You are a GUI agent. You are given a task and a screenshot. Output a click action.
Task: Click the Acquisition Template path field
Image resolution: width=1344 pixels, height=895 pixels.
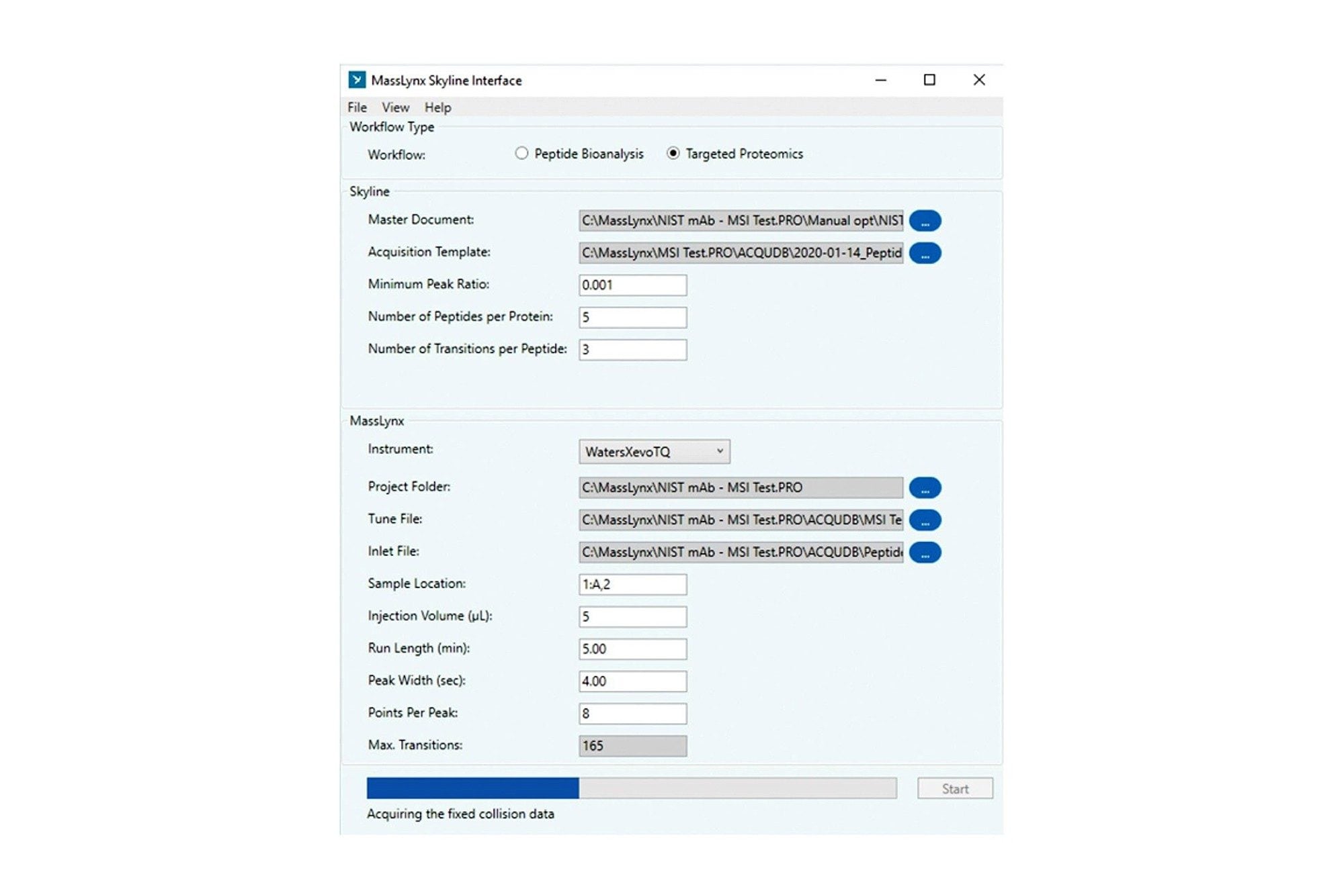[741, 252]
